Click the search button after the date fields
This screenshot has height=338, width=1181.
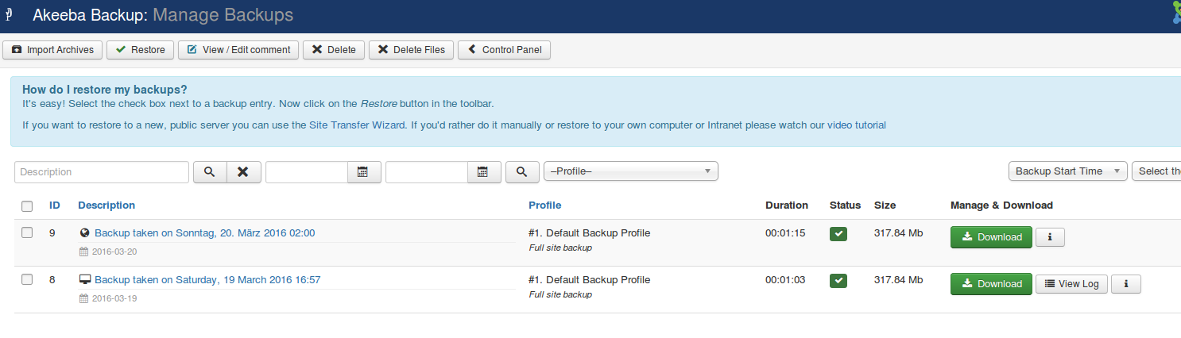coord(522,172)
